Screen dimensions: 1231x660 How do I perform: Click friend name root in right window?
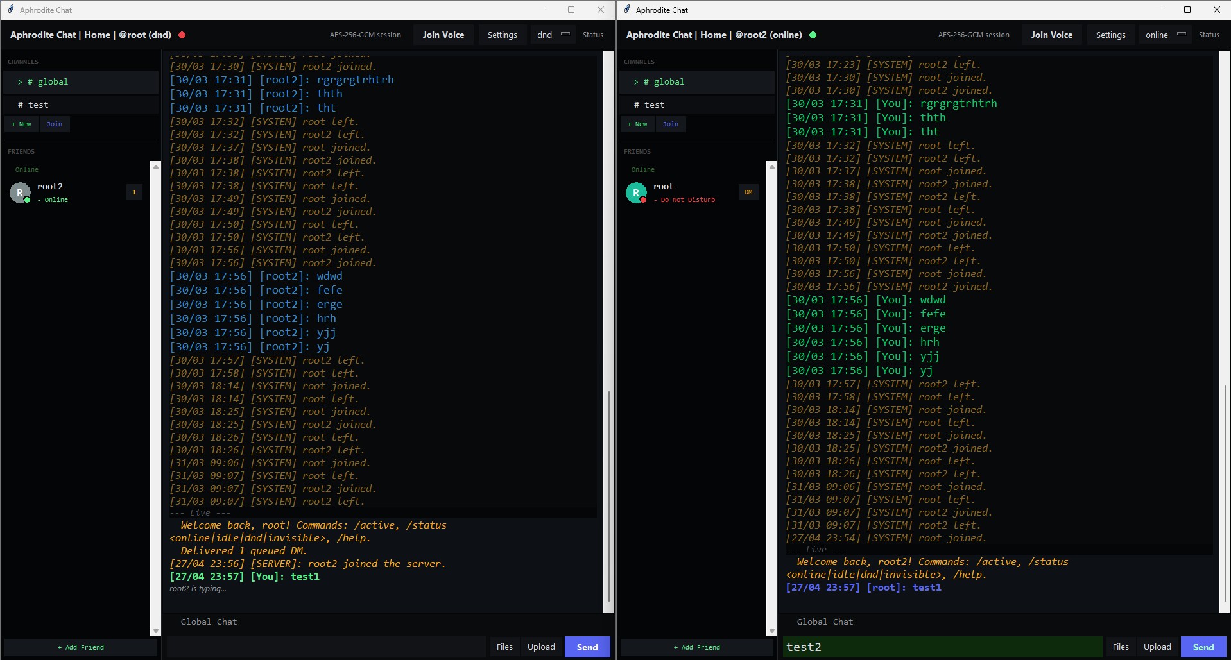coord(664,186)
